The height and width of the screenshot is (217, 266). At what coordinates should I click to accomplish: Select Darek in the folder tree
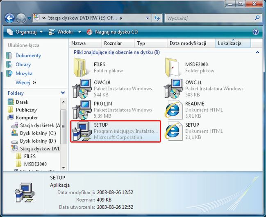click(22, 102)
